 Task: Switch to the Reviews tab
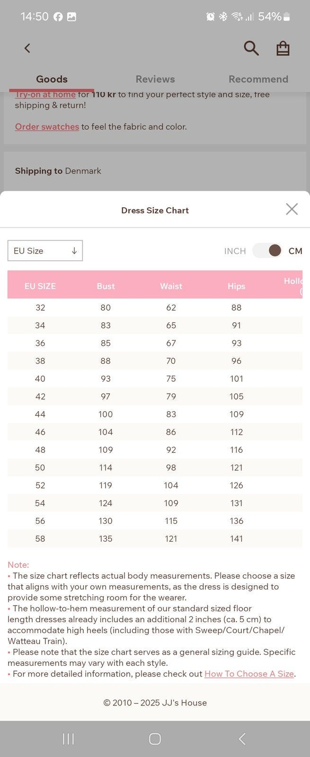[x=155, y=79]
